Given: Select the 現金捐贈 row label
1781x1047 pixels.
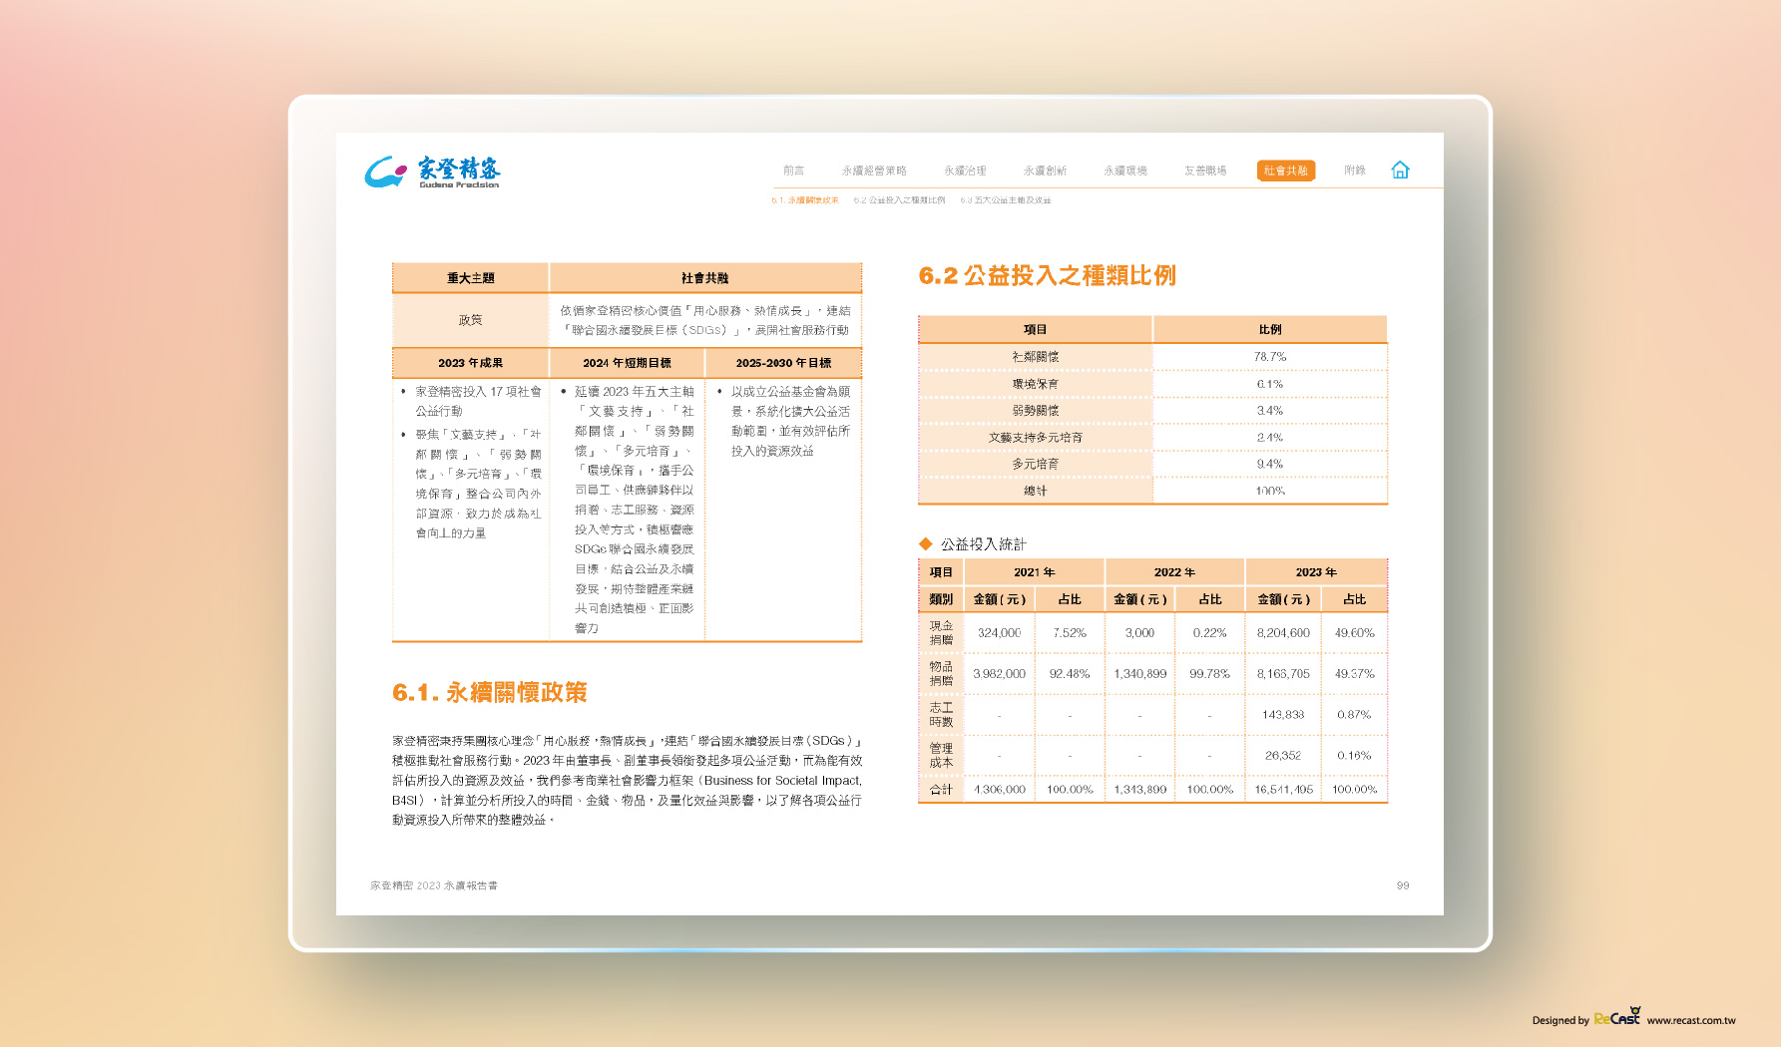Looking at the screenshot, I should coord(941,633).
